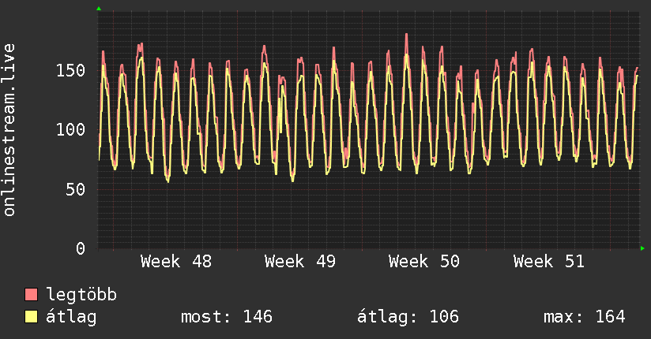Click the 'most: 146' statistic

227,317
